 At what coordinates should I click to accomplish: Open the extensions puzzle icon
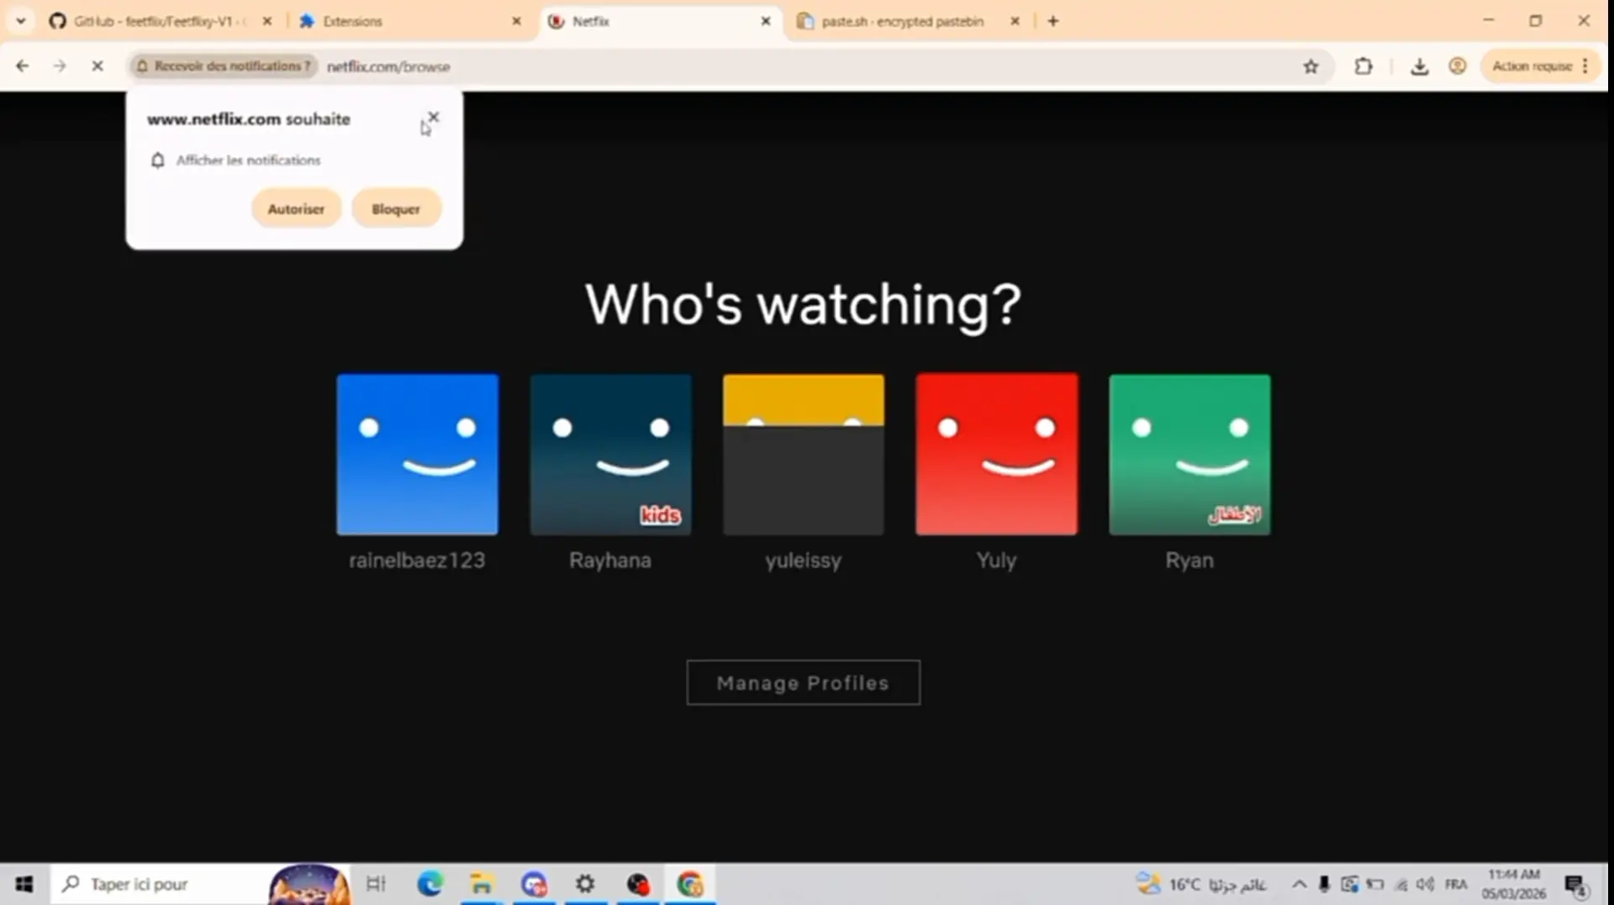1363,66
